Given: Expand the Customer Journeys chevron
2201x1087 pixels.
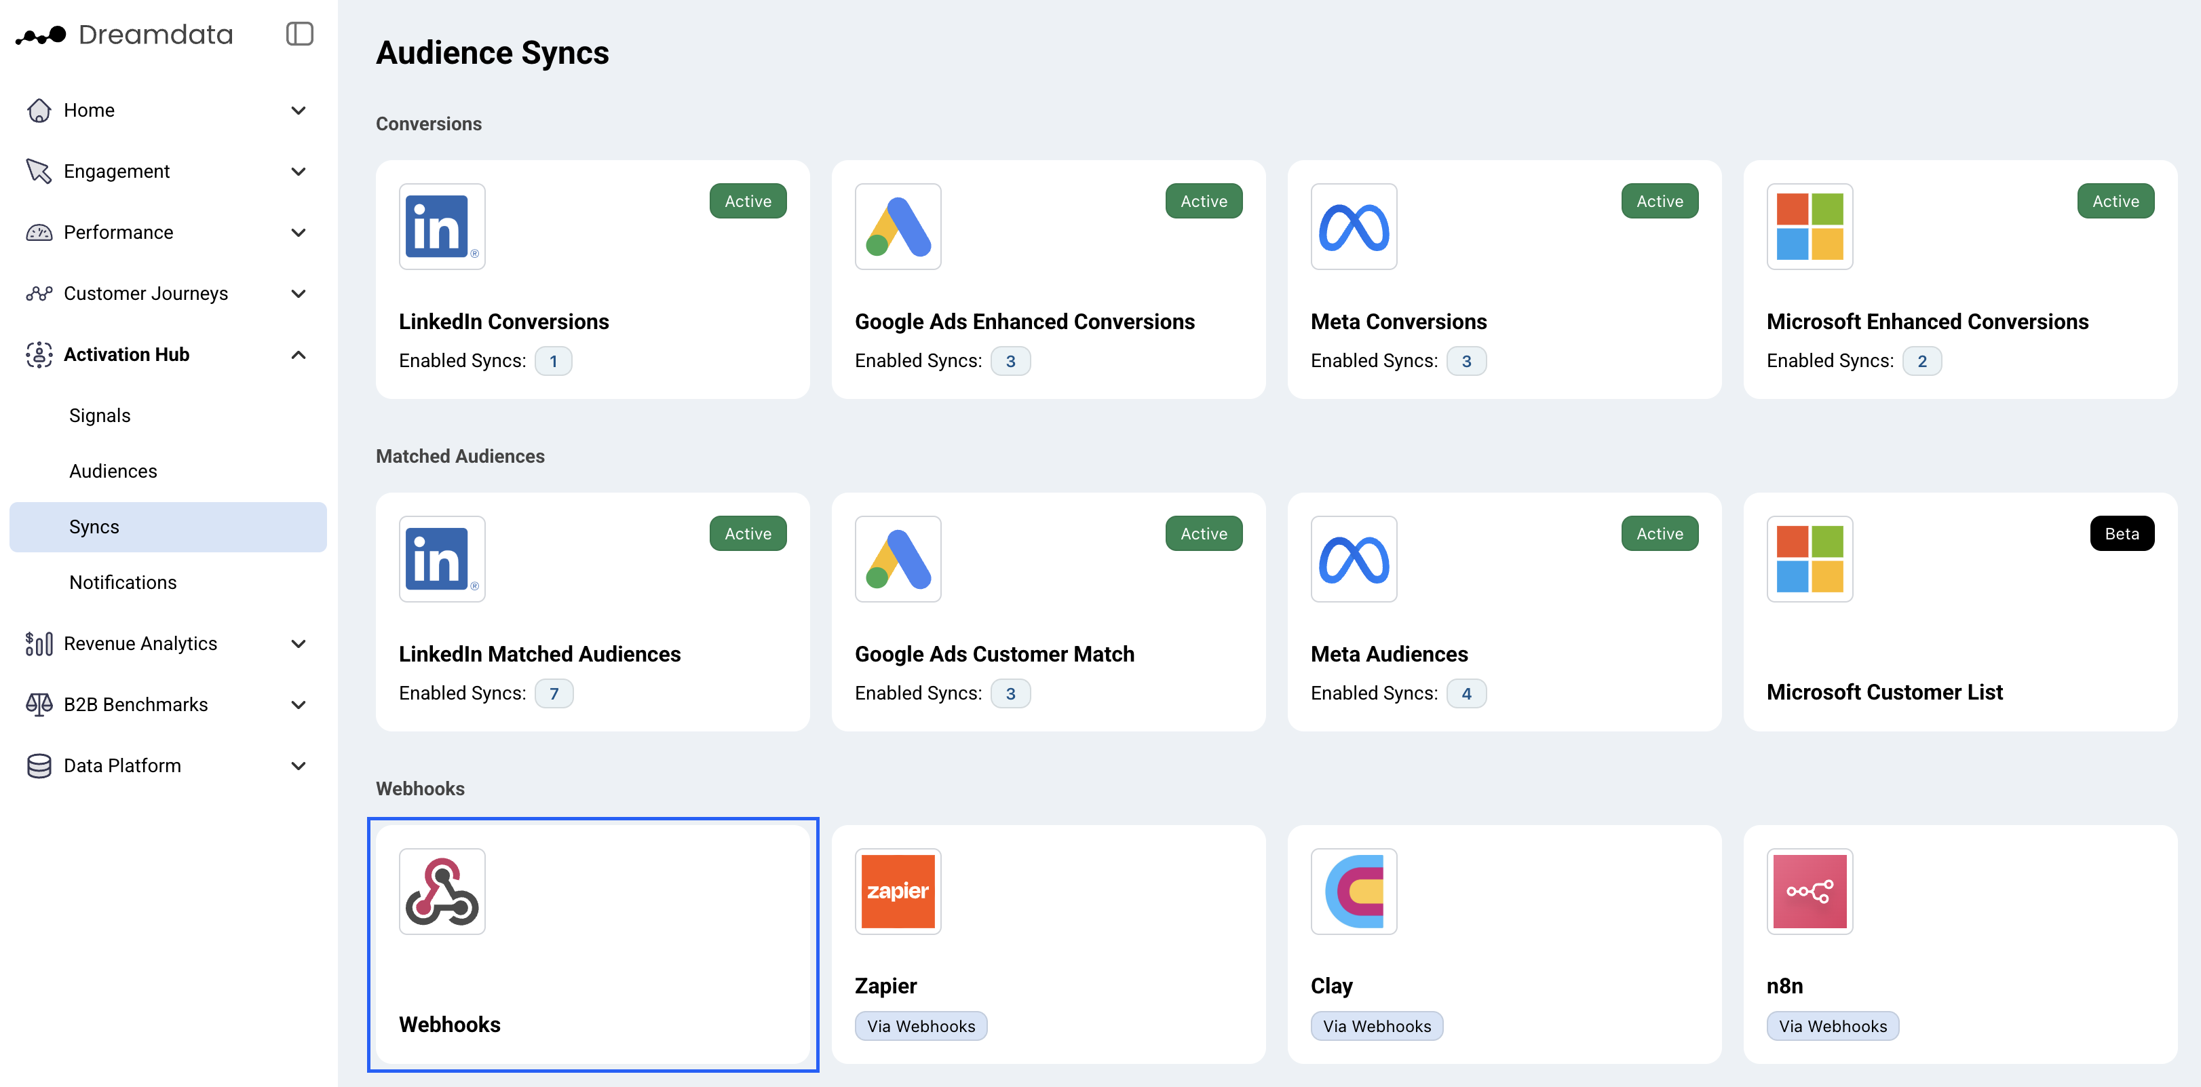Looking at the screenshot, I should click(x=299, y=293).
